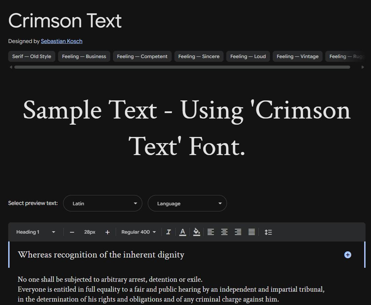Select the Feeling — Loud tag
Viewport: 371px width, 305px height.
click(248, 56)
